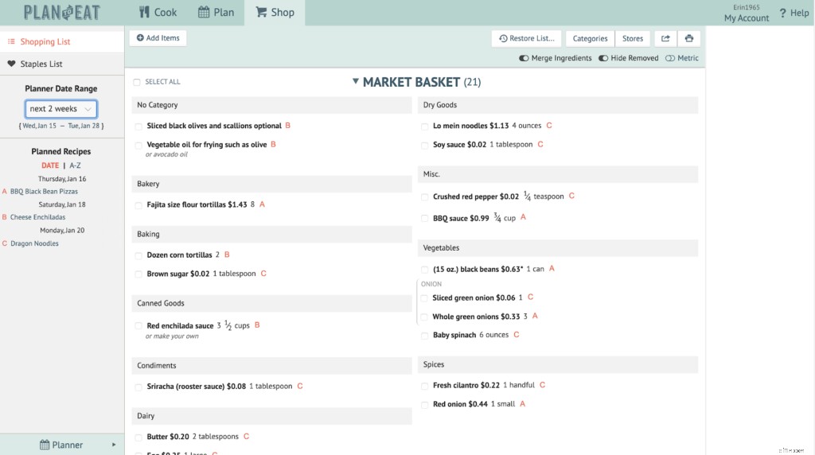
Task: Check the Select All checkbox
Action: point(137,82)
